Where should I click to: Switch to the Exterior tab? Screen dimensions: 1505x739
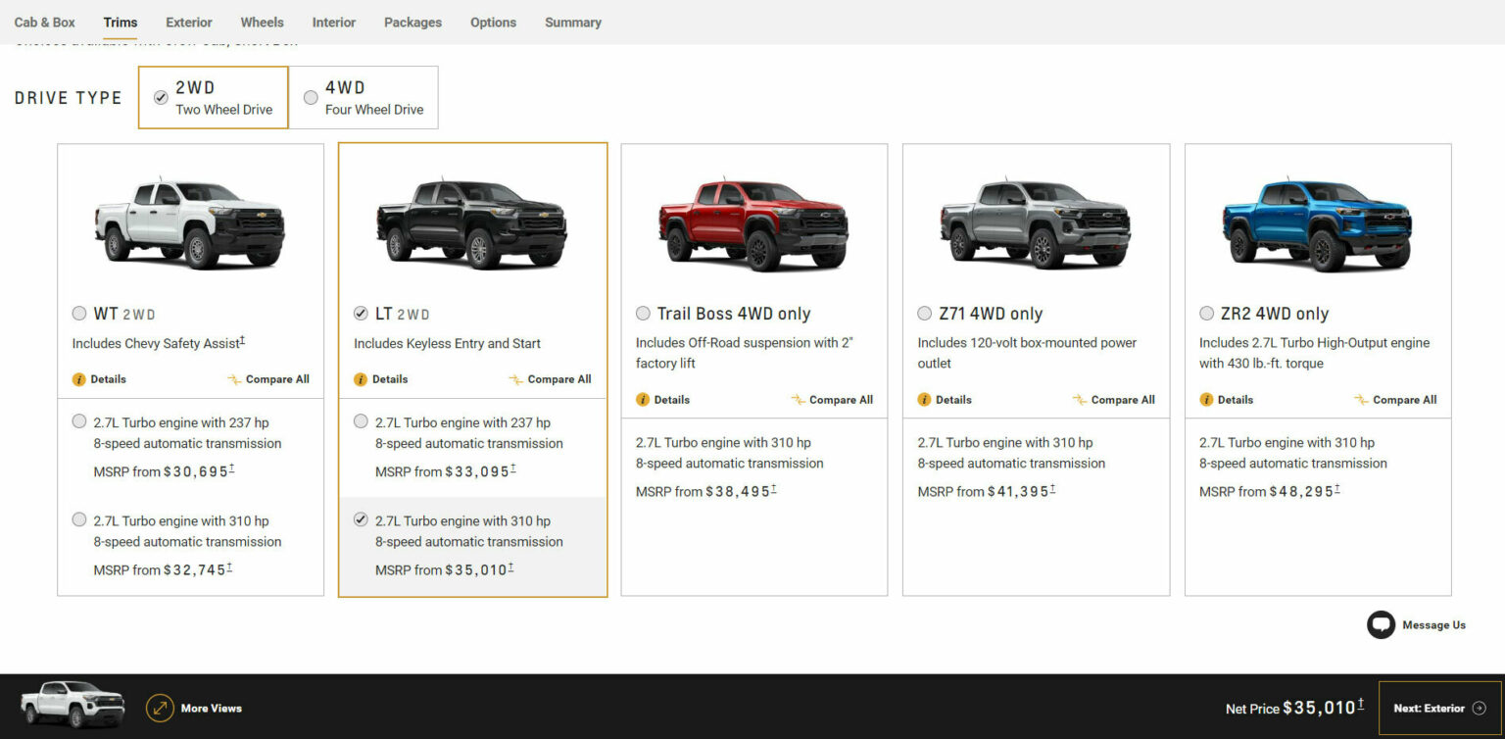coord(188,22)
